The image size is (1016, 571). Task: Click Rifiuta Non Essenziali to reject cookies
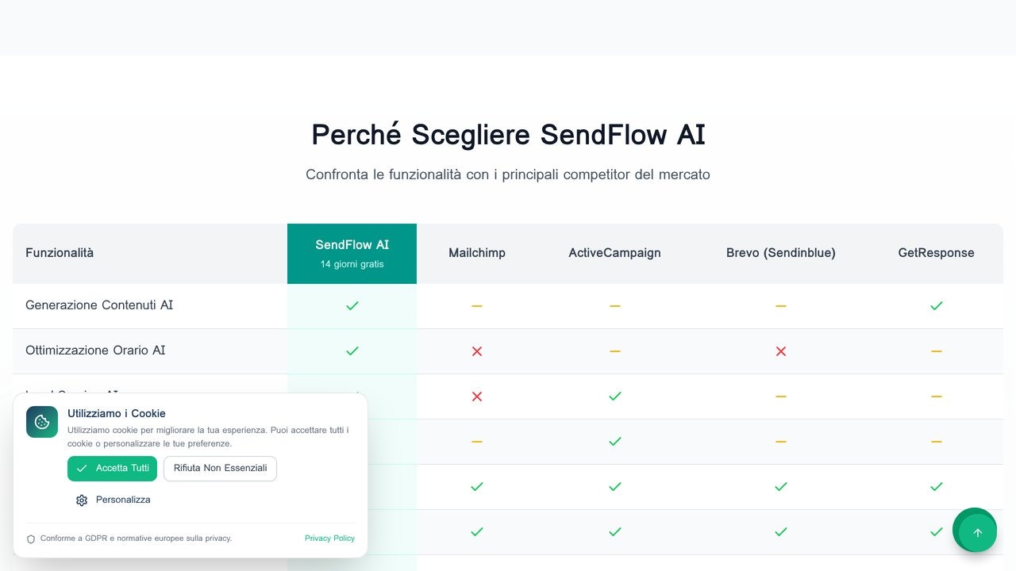pyautogui.click(x=220, y=469)
